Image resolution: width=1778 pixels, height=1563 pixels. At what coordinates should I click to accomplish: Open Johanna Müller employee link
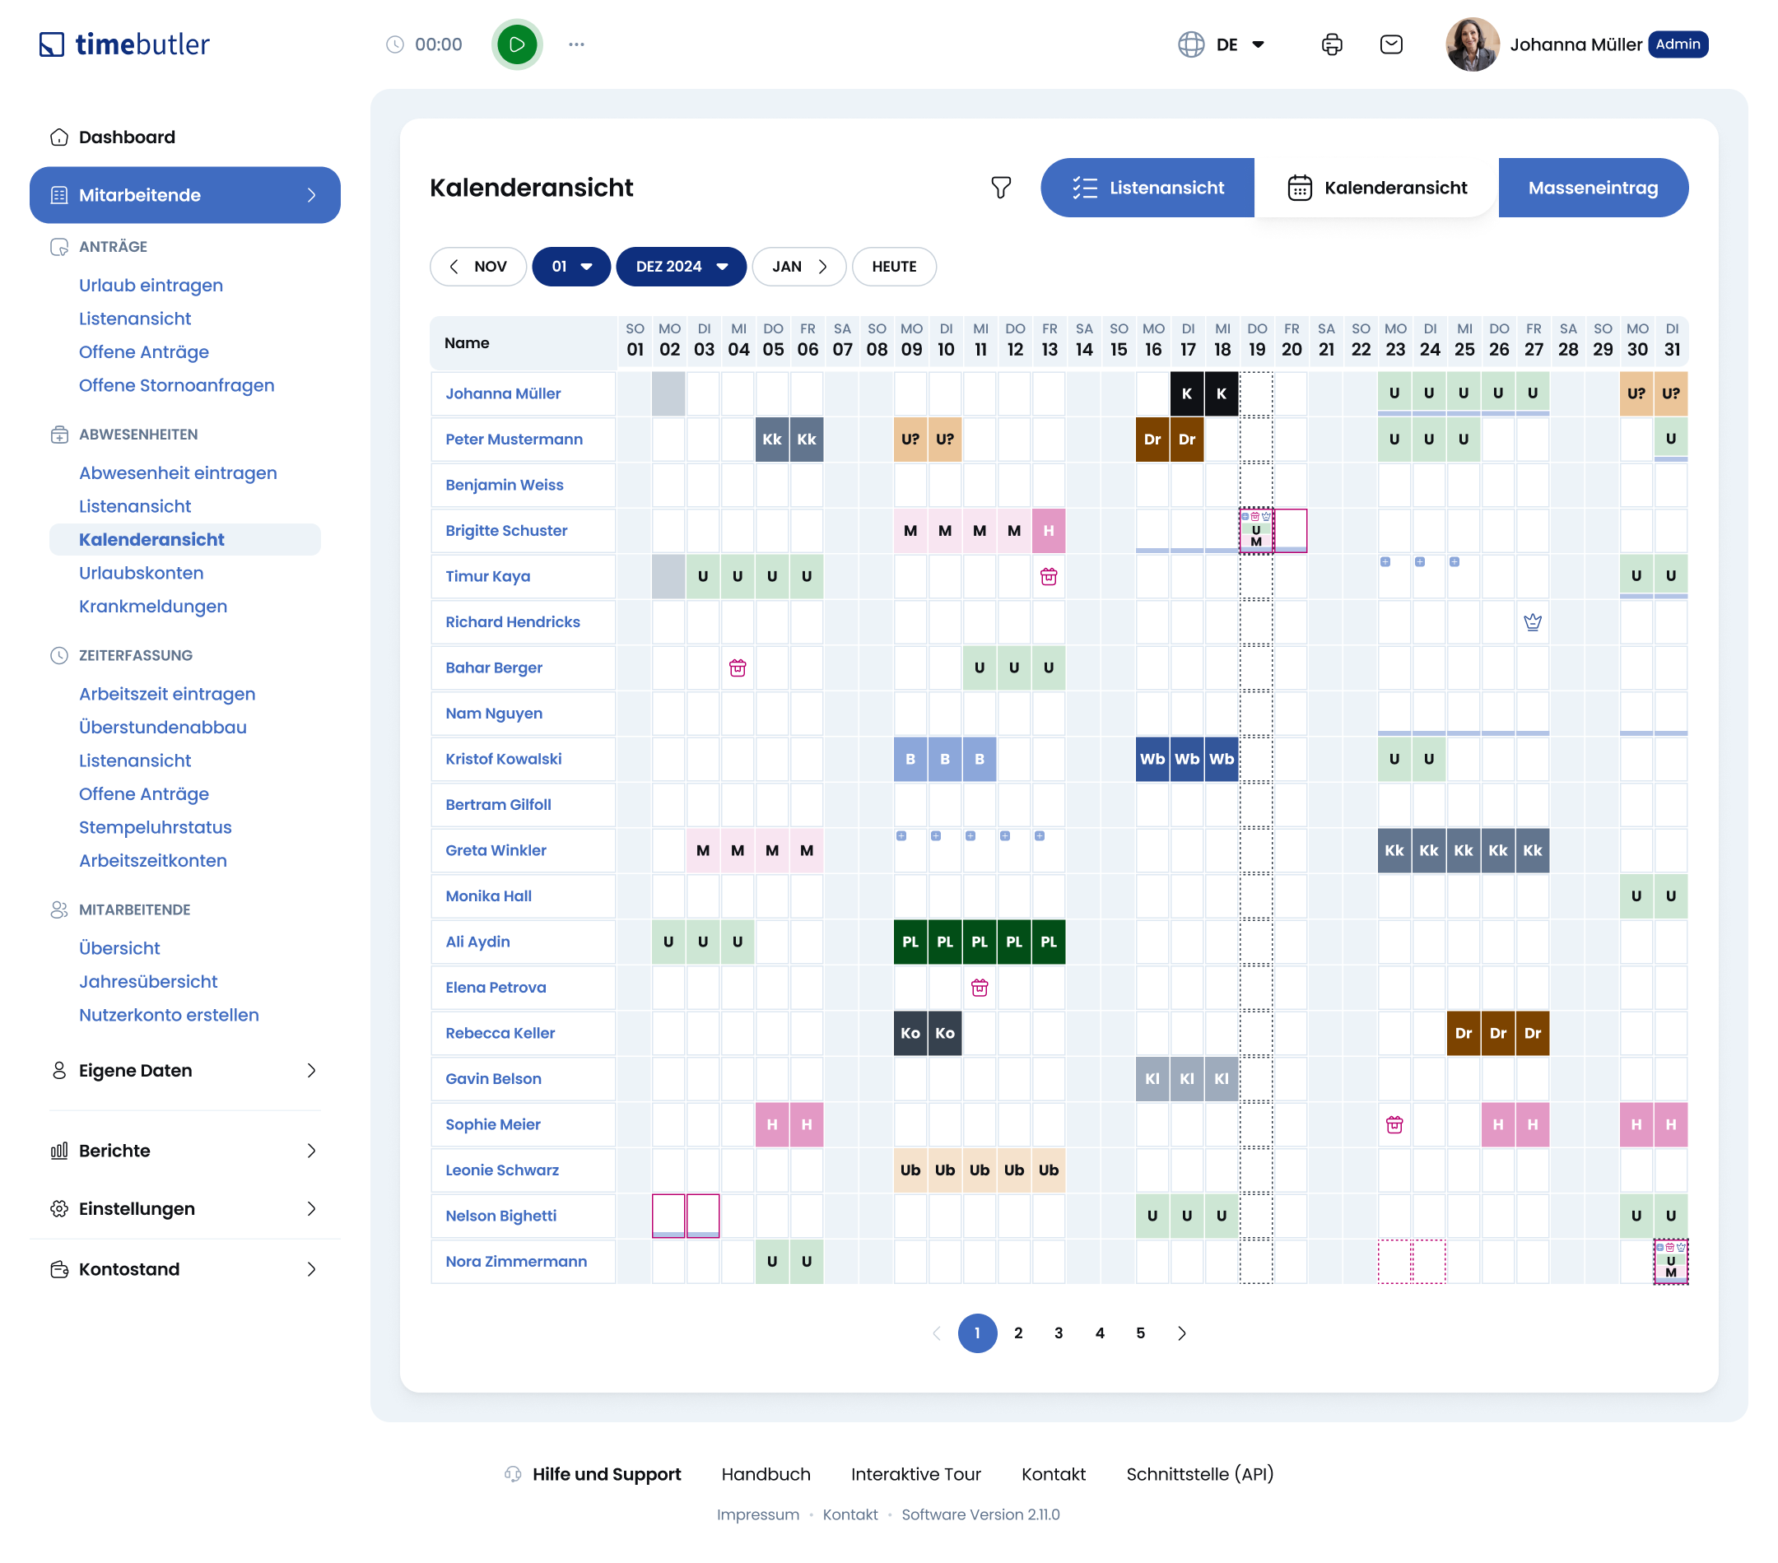click(x=503, y=394)
